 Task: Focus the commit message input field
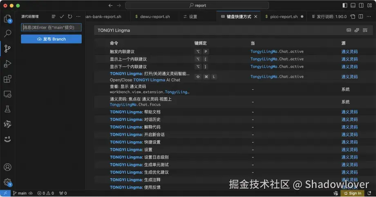(x=51, y=27)
